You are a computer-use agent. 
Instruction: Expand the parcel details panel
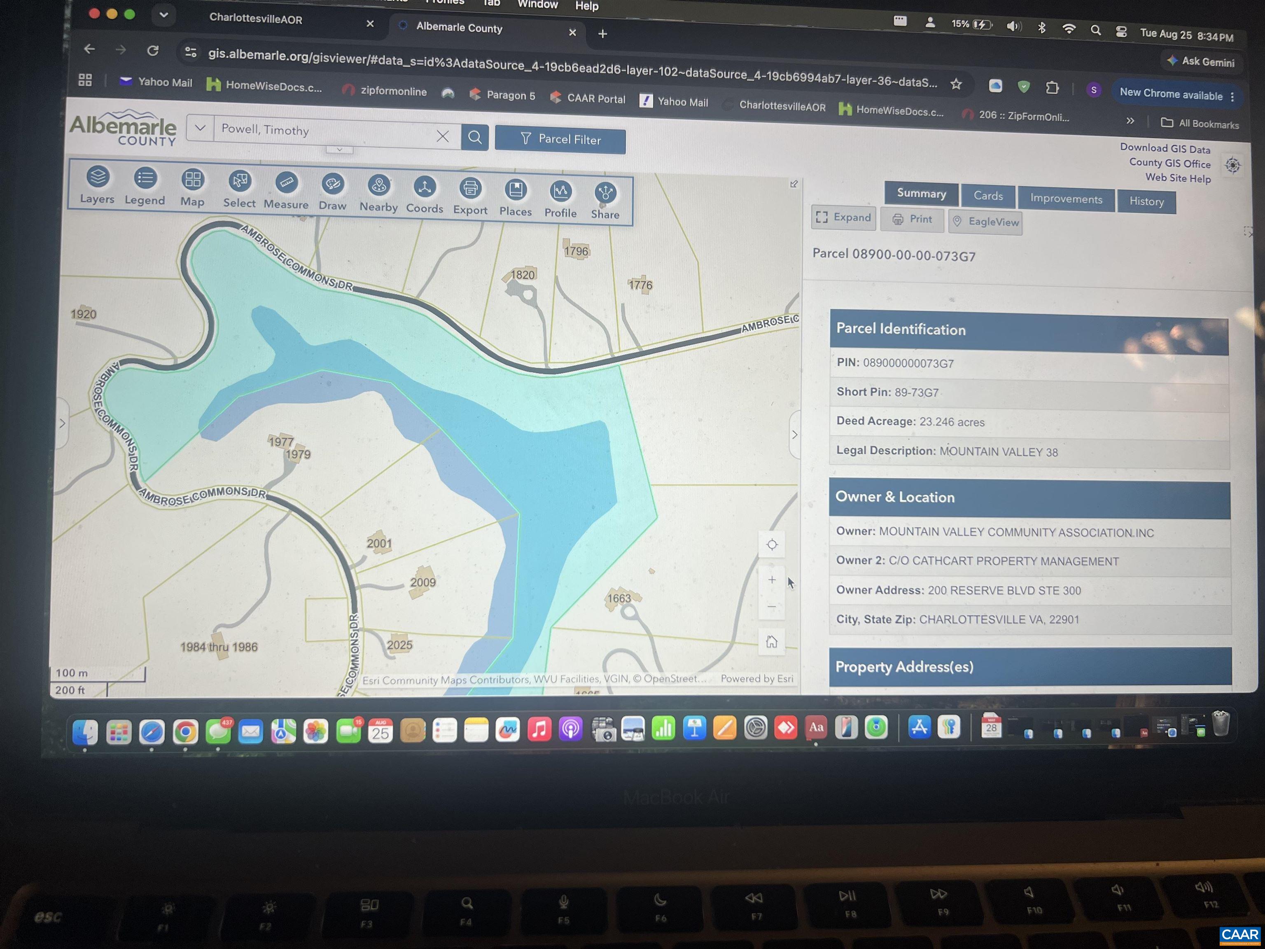point(843,217)
